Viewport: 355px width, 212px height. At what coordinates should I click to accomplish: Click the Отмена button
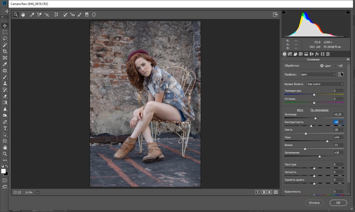314,203
